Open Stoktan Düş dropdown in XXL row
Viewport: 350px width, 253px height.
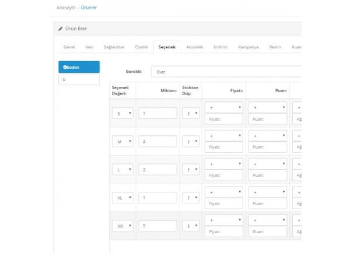191,226
